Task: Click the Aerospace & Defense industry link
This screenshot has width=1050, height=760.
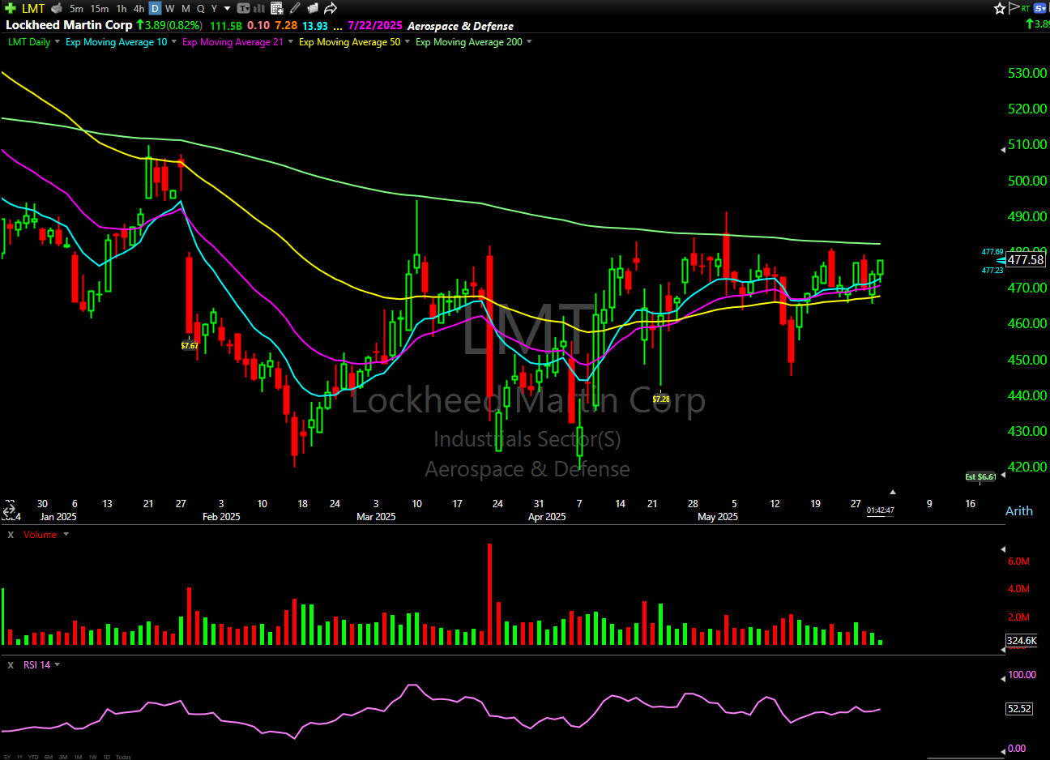Action: [460, 27]
